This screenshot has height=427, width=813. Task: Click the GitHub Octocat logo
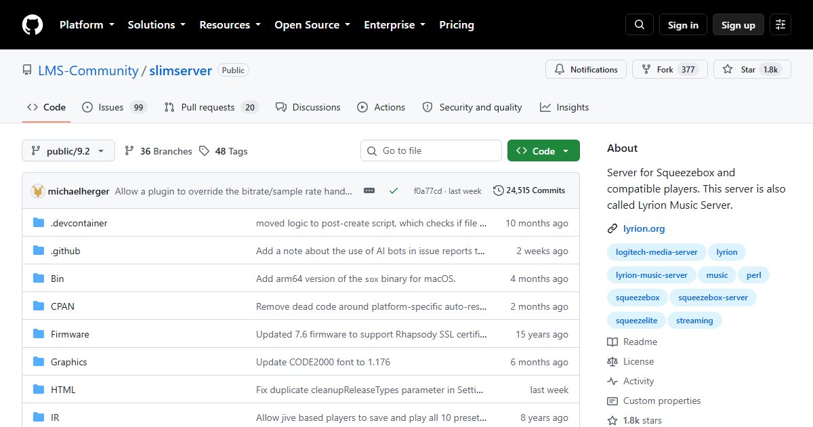(33, 25)
